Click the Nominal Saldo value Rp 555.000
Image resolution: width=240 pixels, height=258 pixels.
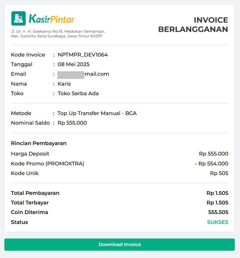pos(72,123)
